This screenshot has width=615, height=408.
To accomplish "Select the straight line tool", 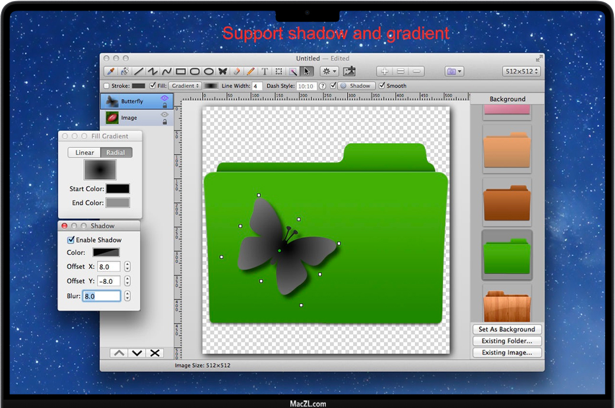I will [x=138, y=72].
